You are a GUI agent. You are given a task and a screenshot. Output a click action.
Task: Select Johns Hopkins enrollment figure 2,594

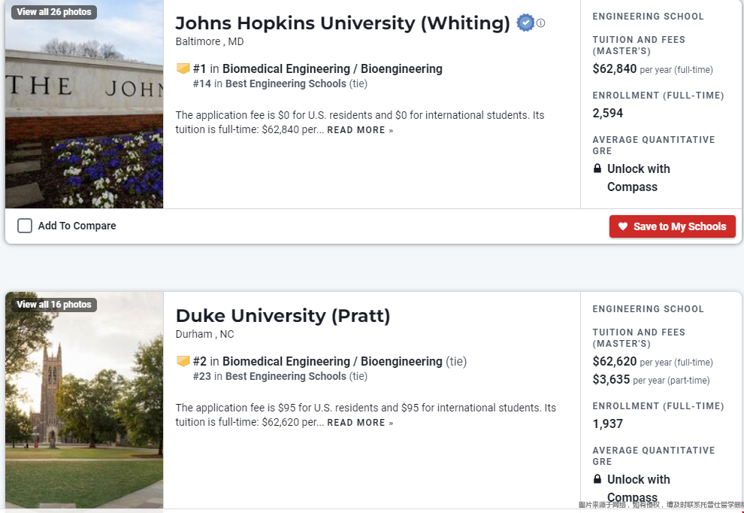pos(608,113)
